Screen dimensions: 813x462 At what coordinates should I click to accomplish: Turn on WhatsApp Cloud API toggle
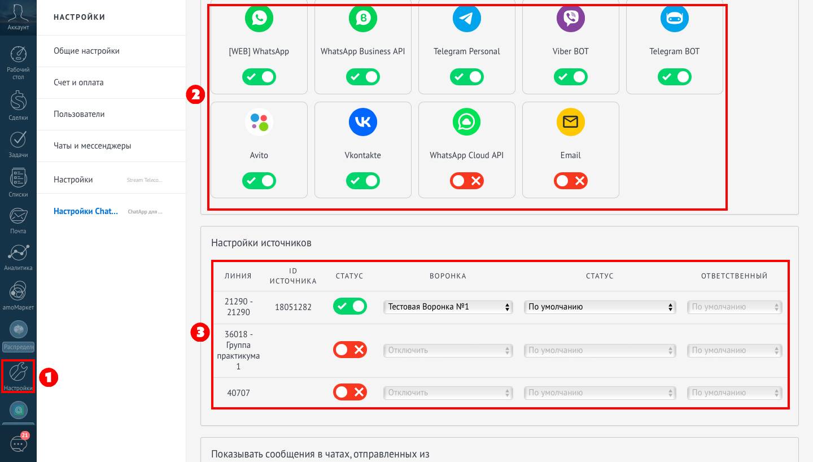click(x=466, y=181)
